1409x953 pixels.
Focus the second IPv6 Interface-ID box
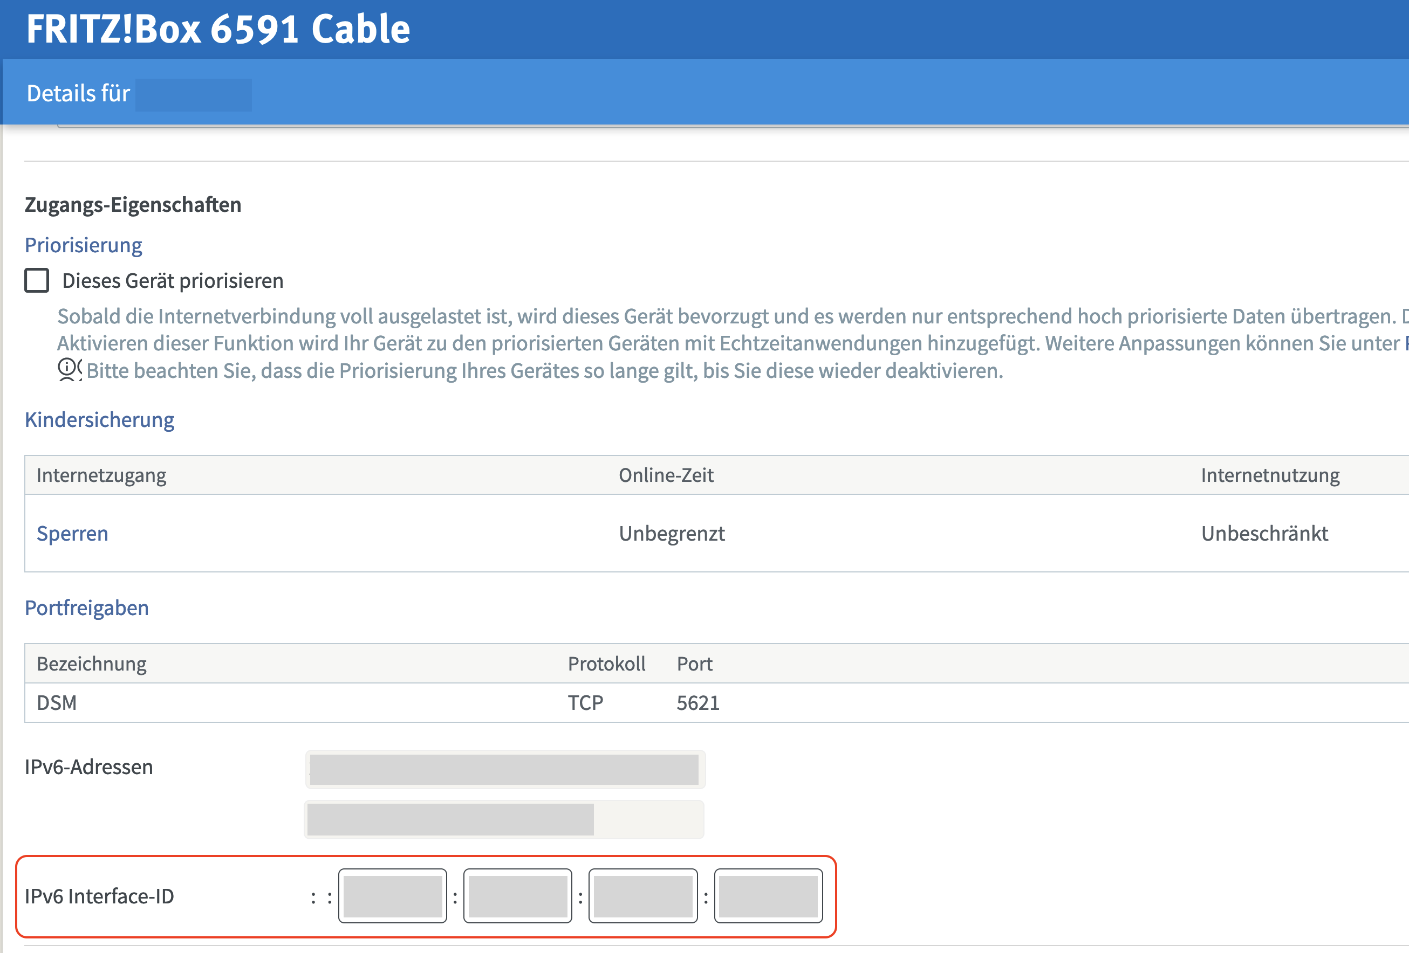(x=518, y=896)
